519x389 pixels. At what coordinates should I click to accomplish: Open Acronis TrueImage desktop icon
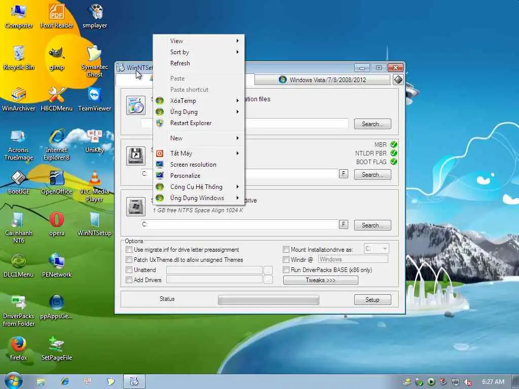[x=19, y=145]
